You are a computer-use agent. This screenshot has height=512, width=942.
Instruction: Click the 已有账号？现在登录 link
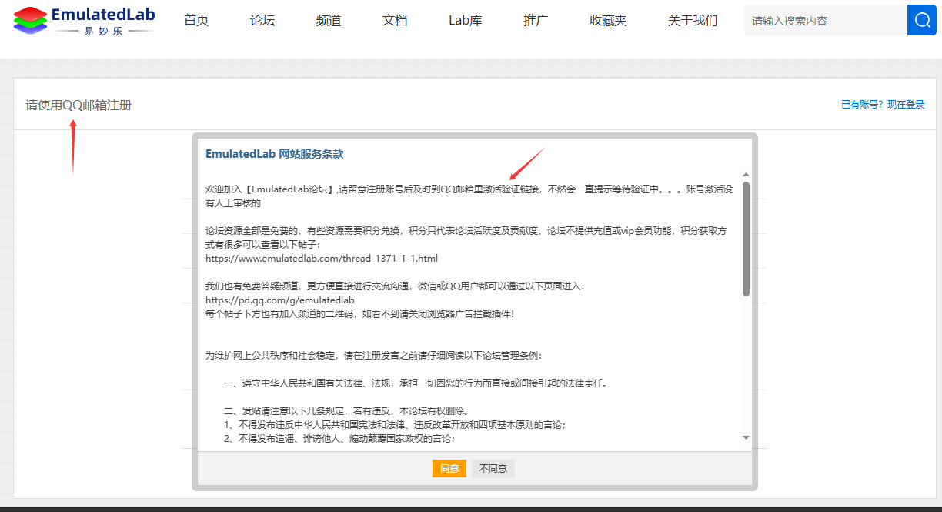[883, 105]
